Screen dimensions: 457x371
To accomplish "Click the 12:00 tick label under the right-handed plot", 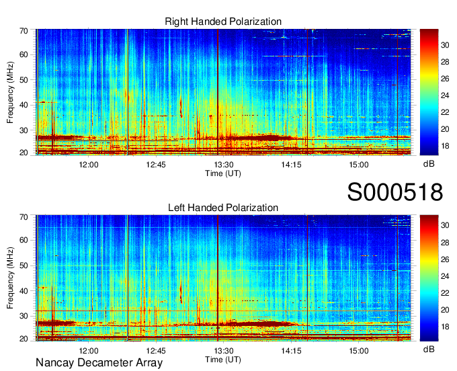I will tap(89, 165).
